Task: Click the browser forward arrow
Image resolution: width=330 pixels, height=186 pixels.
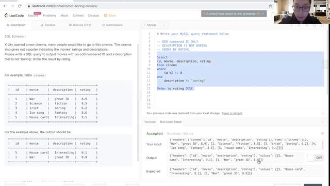Action: tap(12, 6)
